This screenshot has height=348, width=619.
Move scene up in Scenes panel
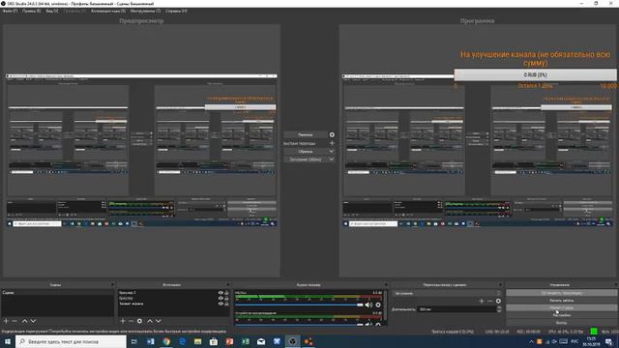24,321
